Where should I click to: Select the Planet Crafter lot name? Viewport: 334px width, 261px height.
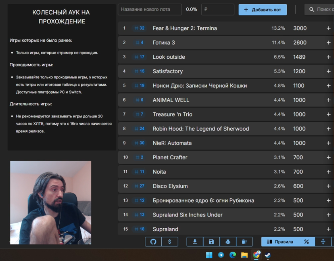(x=170, y=157)
